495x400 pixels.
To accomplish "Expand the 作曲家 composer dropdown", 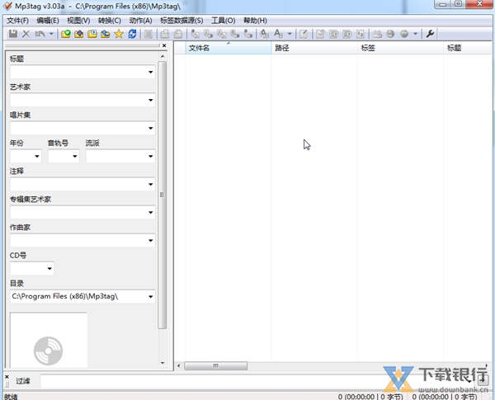I will [x=151, y=241].
